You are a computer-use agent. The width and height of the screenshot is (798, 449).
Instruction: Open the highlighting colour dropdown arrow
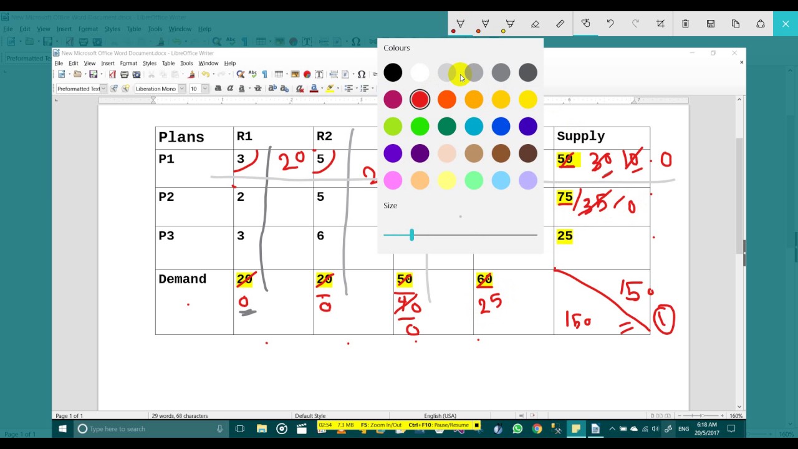tap(338, 89)
